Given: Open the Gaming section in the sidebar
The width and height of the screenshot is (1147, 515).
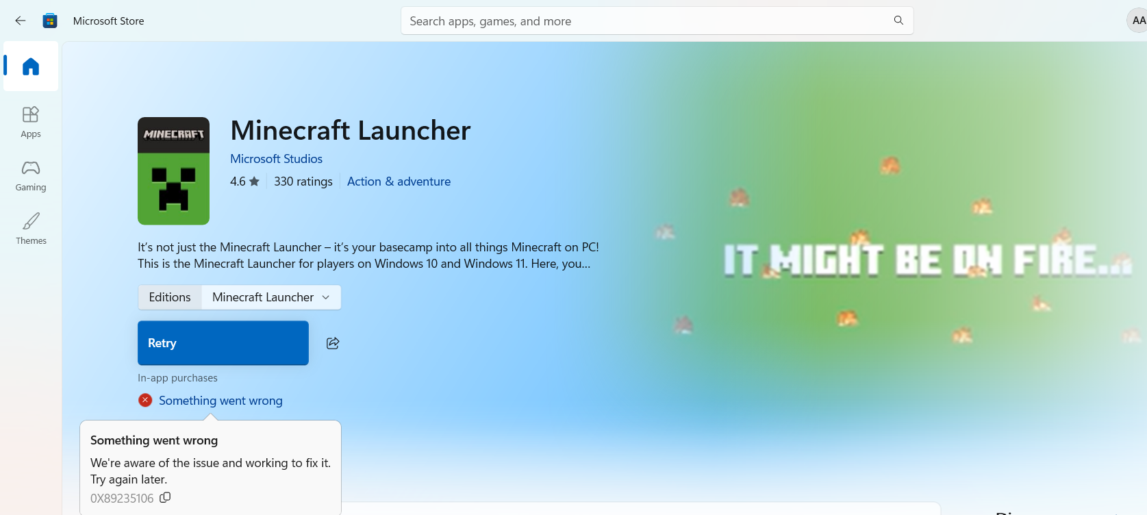Looking at the screenshot, I should tap(31, 176).
